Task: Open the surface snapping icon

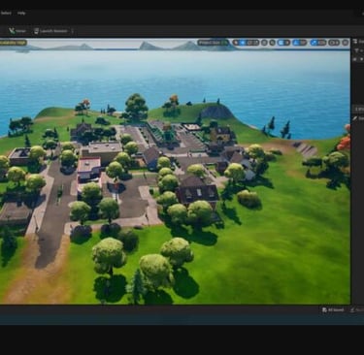Action: tap(273, 43)
